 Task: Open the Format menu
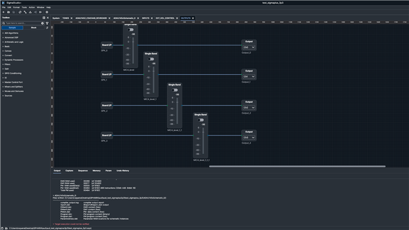coord(16,8)
